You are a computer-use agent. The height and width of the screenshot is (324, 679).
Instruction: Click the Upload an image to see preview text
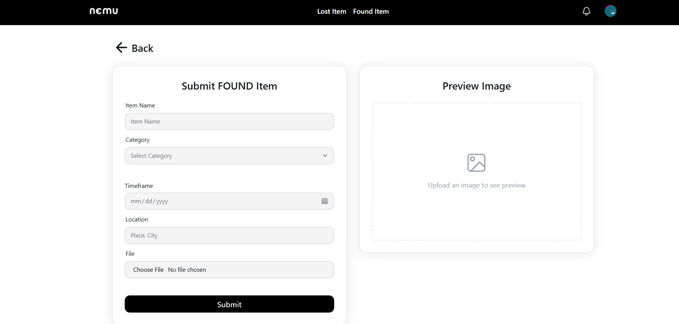pyautogui.click(x=476, y=185)
